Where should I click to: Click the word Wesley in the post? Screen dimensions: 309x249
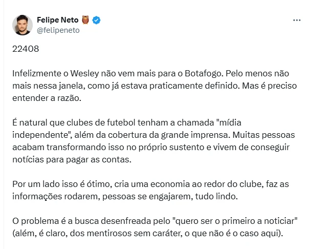coord(85,74)
